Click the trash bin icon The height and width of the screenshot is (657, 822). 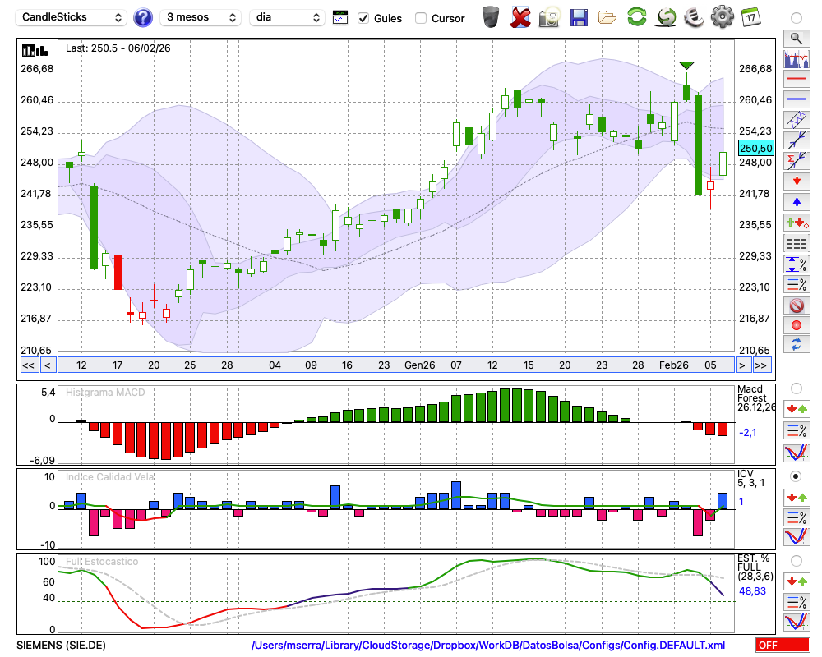pos(491,17)
